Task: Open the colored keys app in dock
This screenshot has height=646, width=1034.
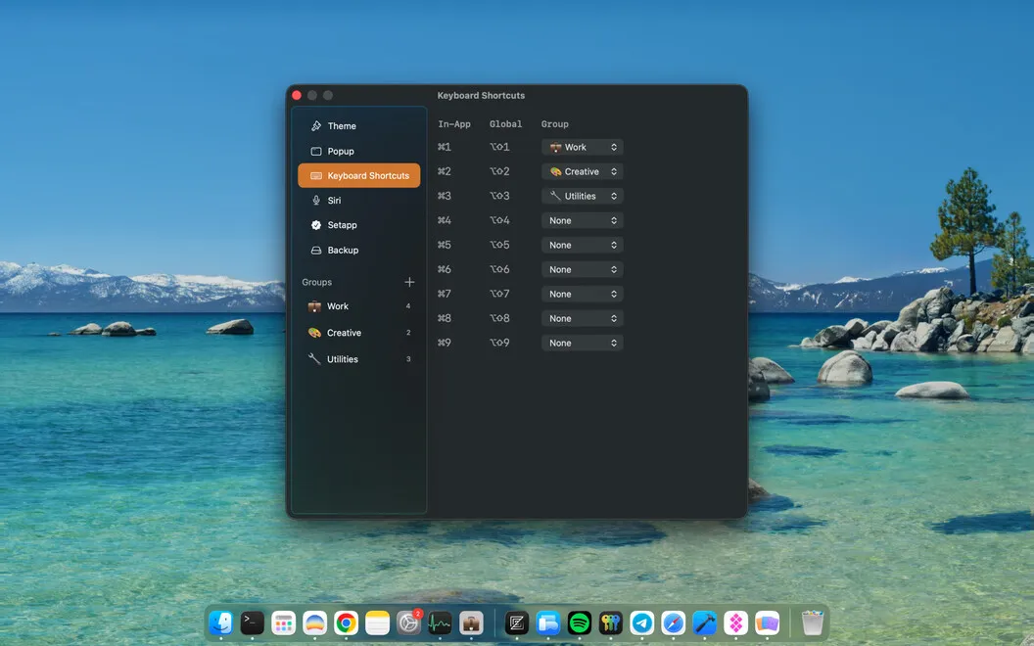Action: point(611,623)
